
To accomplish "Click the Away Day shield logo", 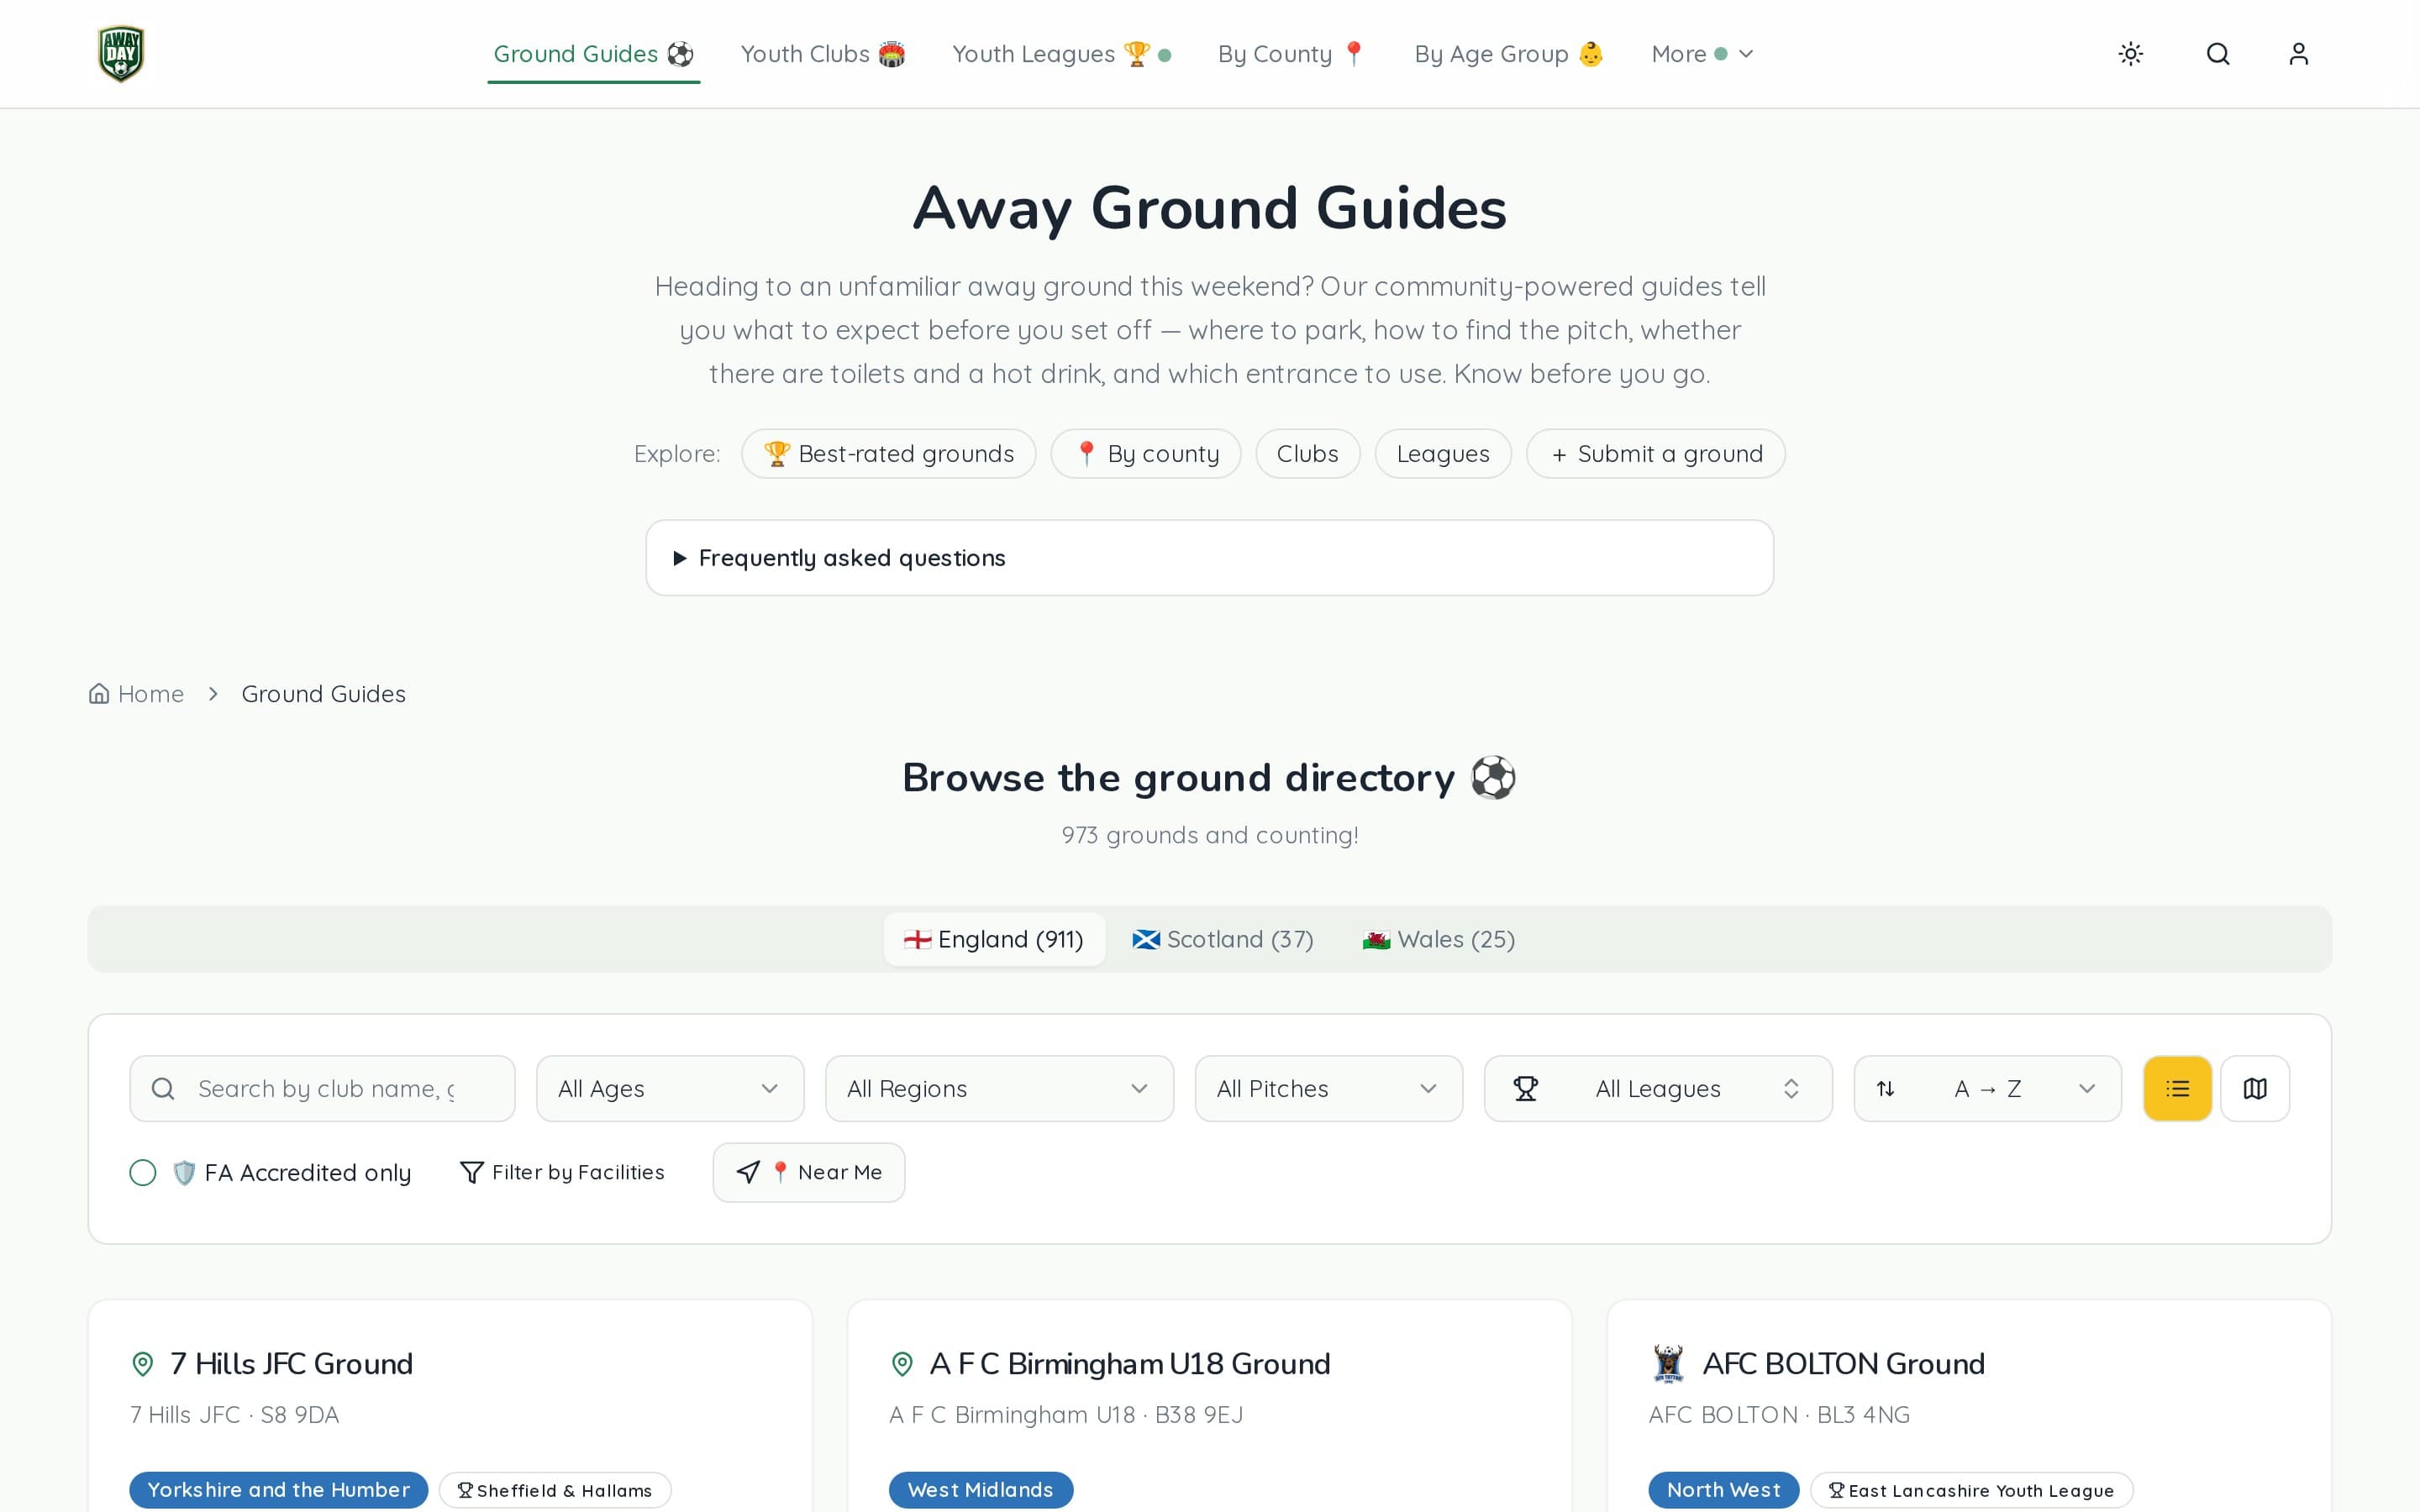I will point(121,54).
